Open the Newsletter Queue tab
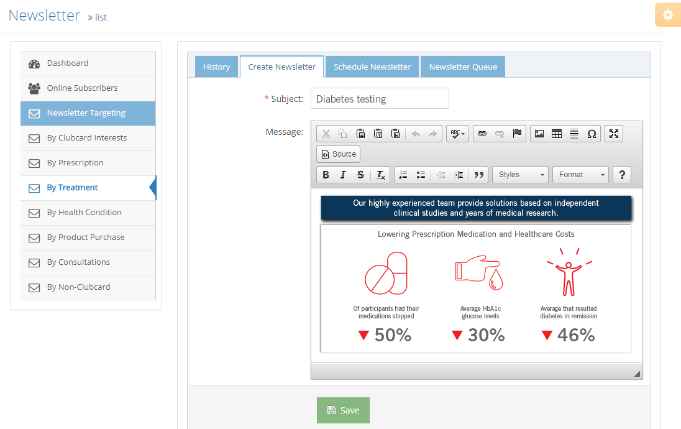Image resolution: width=681 pixels, height=429 pixels. tap(463, 67)
